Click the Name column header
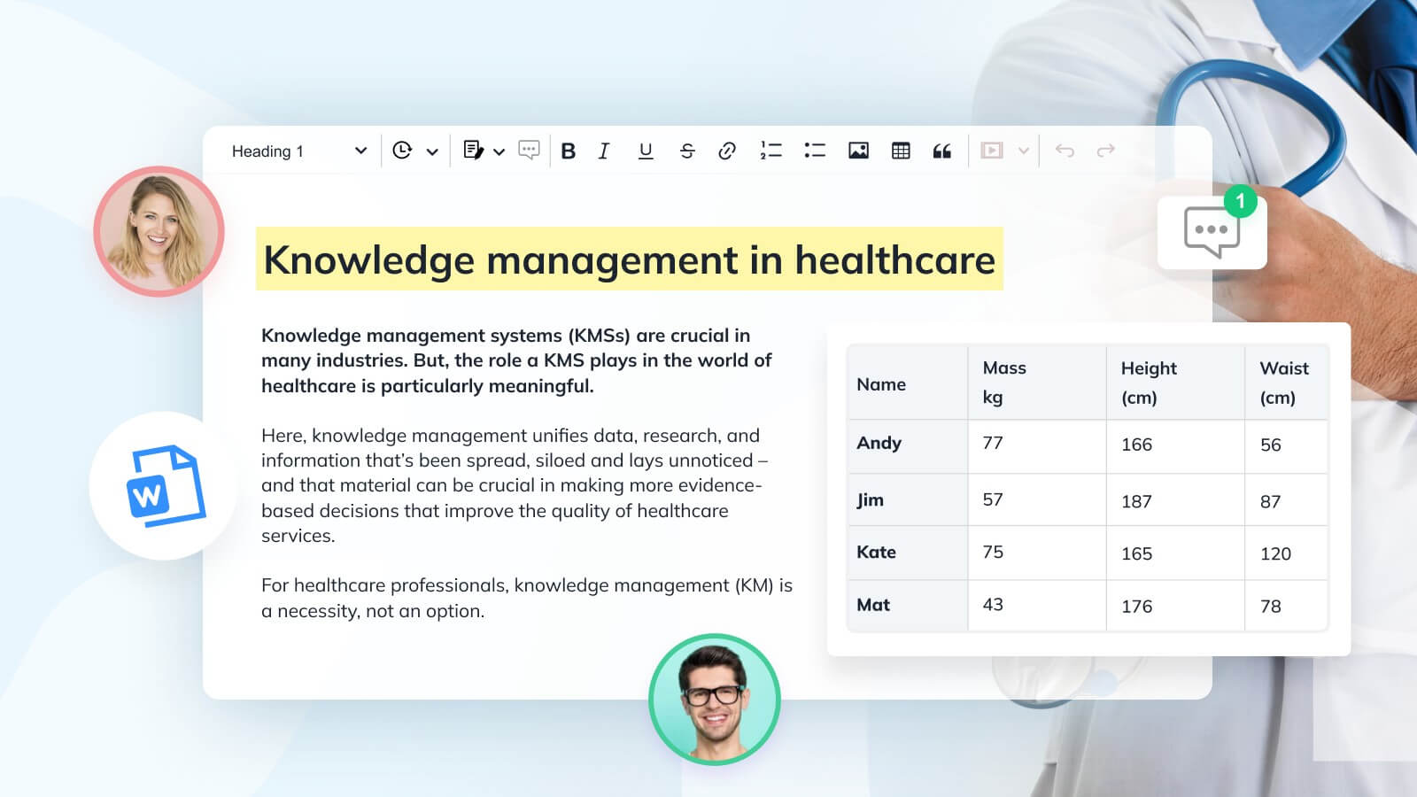 907,383
